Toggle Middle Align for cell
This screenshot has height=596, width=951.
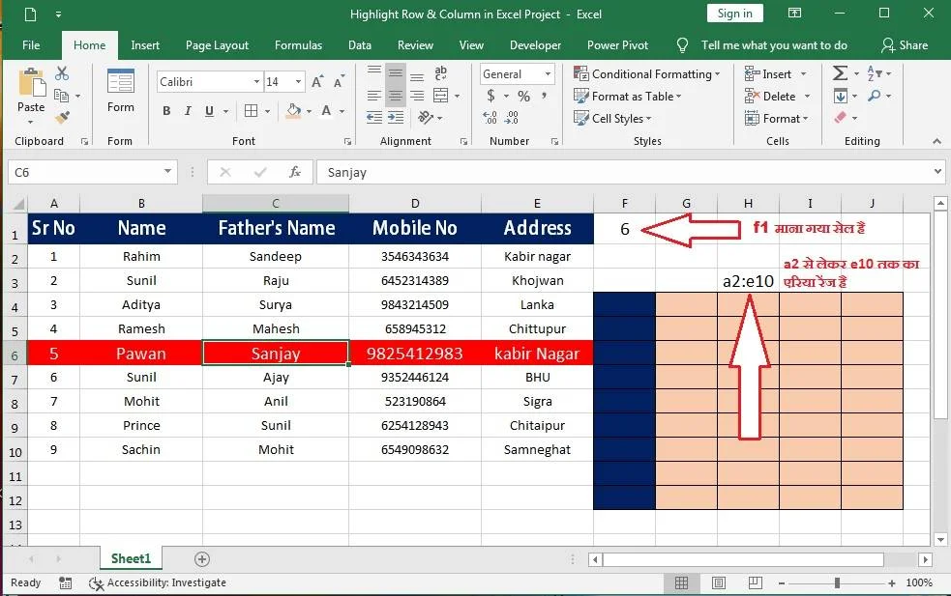pos(396,73)
